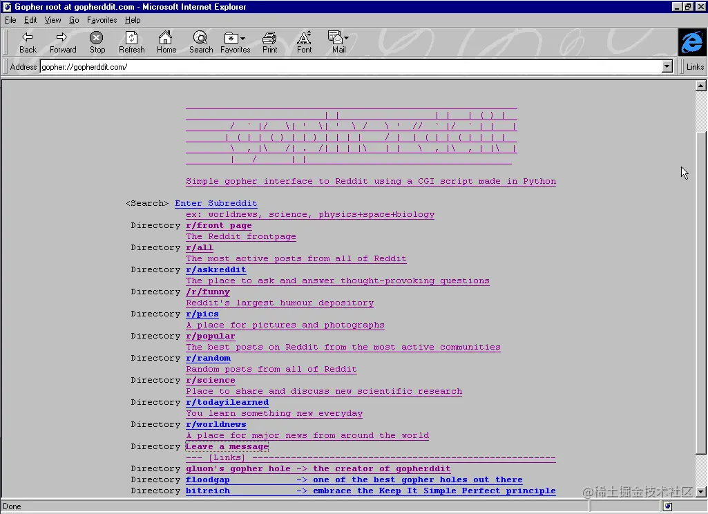Open the r/random directory link

tap(208, 358)
